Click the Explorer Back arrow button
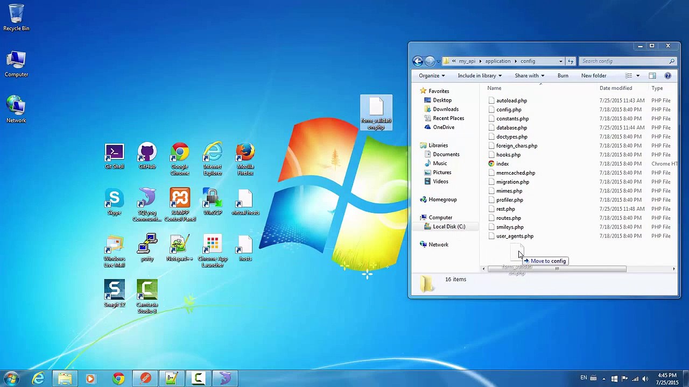689x387 pixels. tap(418, 61)
